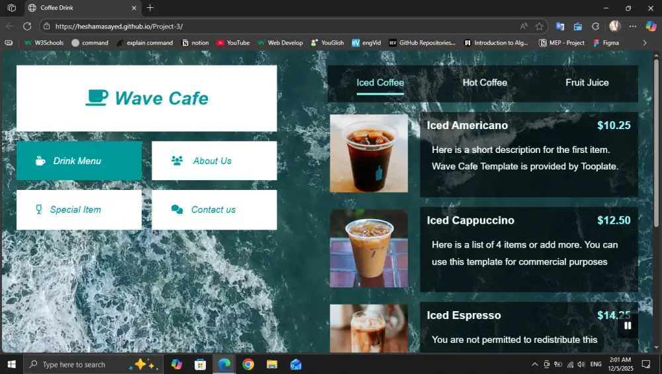
Task: Open the GitHub Repositories bookmark
Action: (422, 42)
